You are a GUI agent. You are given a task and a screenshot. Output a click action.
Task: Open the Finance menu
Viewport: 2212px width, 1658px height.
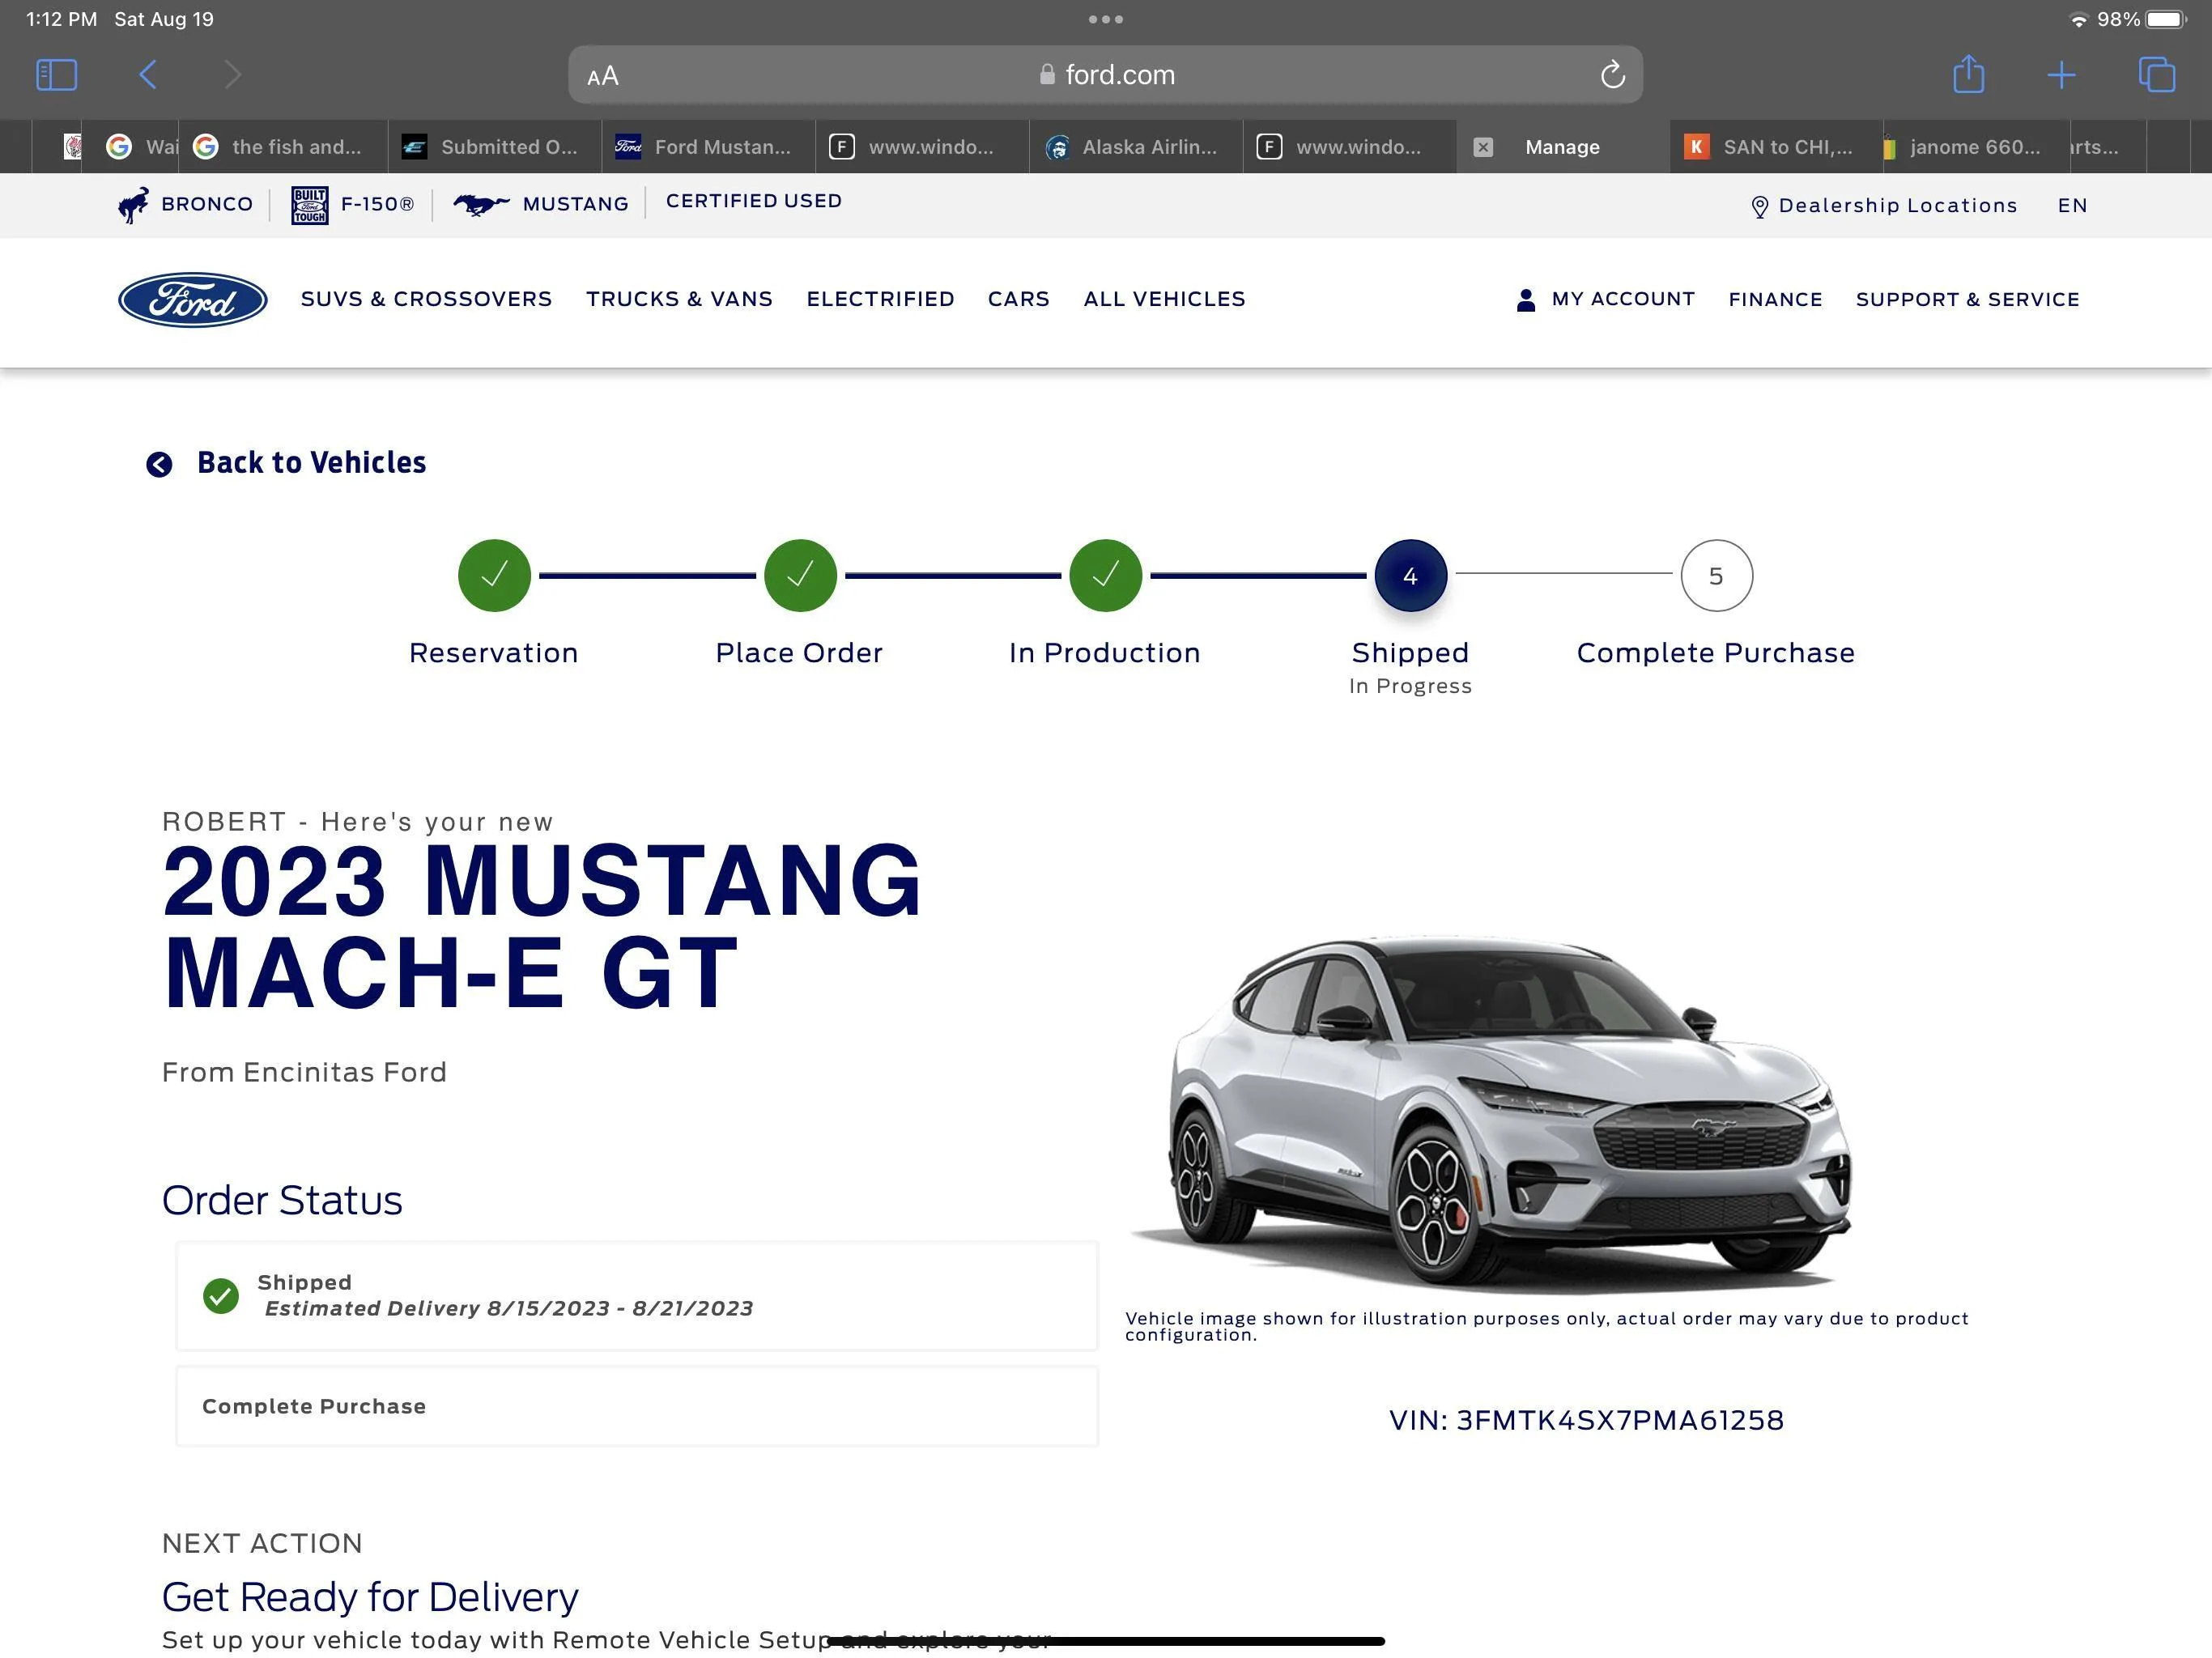(1775, 299)
